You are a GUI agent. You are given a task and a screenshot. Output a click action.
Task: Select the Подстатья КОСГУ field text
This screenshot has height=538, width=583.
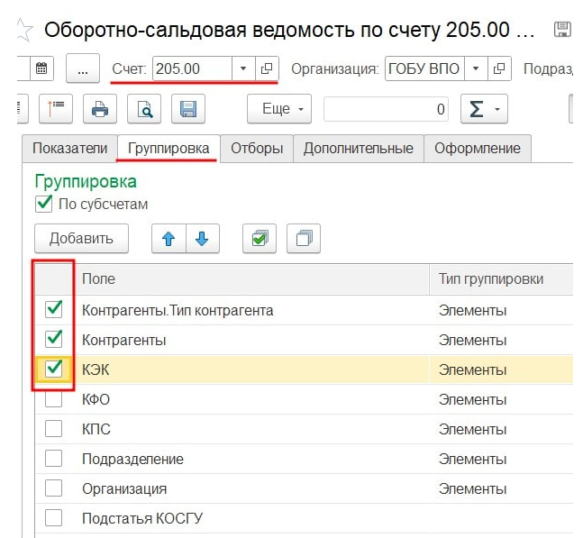(142, 518)
